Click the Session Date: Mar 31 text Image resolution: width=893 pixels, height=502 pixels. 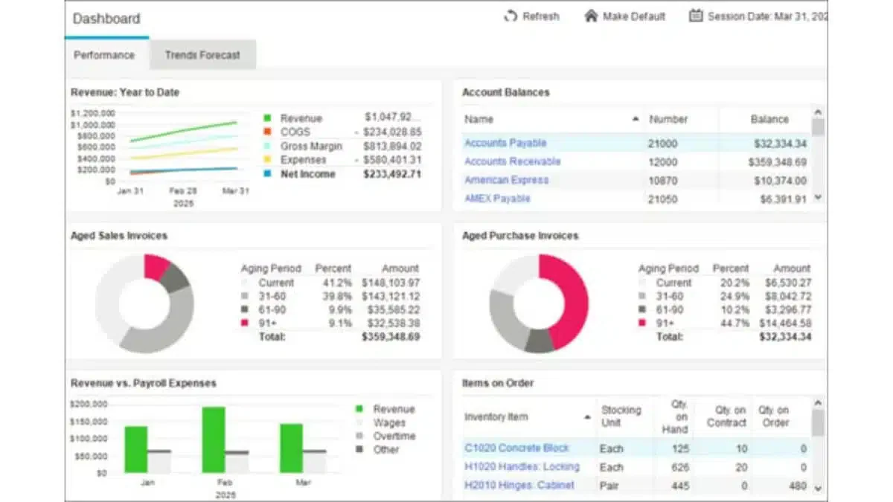tap(767, 16)
